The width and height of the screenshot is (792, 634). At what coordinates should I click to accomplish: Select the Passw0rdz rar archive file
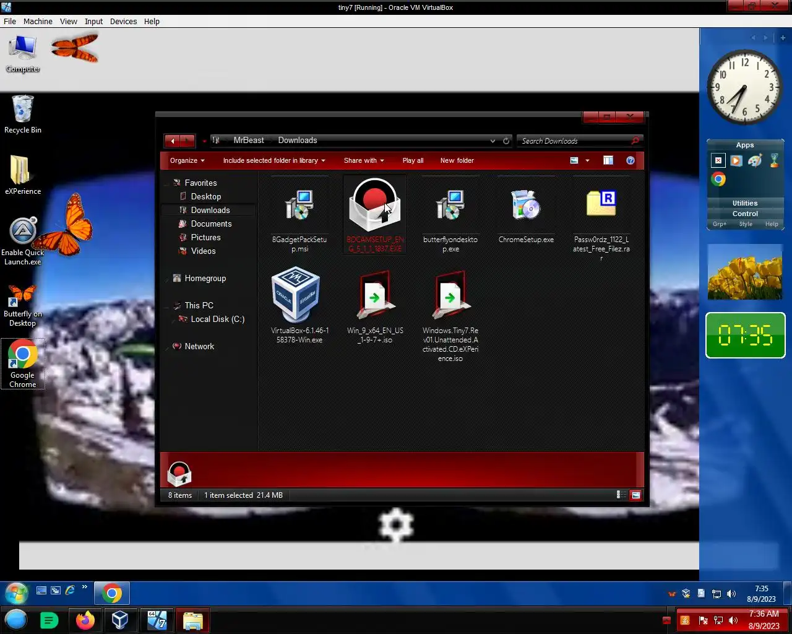(601, 219)
